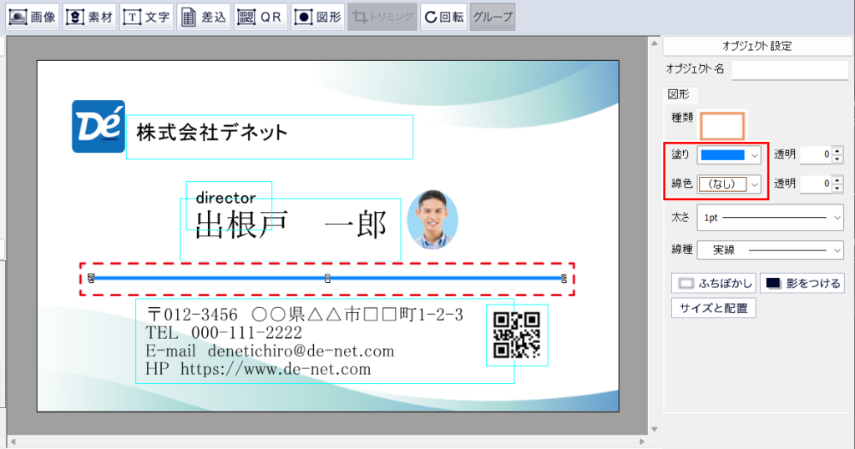Image resolution: width=855 pixels, height=449 pixels.
Task: Click the オブジェクト設定 panel header
Action: point(757,46)
